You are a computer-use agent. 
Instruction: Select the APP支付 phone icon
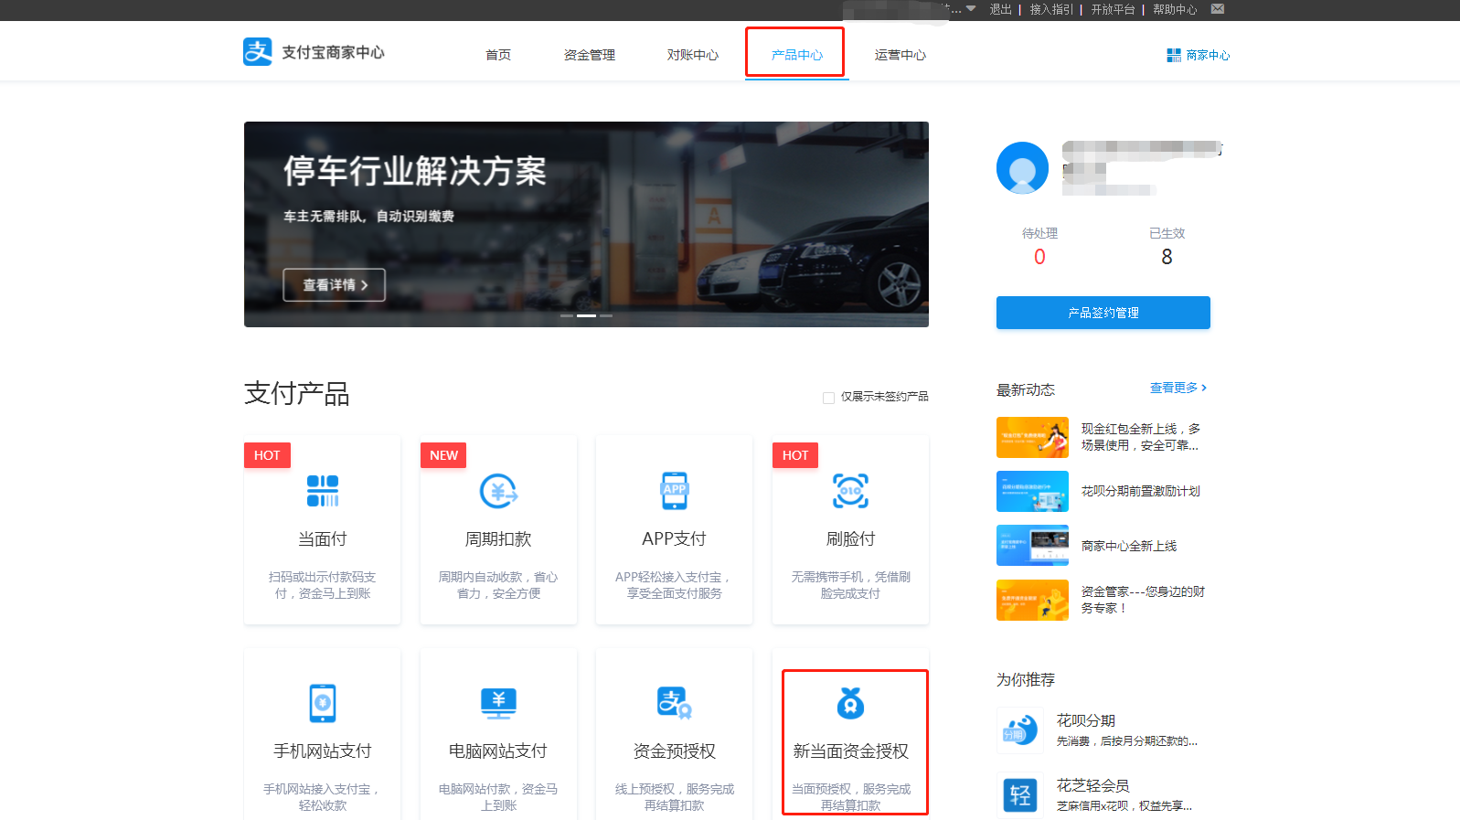pos(675,491)
